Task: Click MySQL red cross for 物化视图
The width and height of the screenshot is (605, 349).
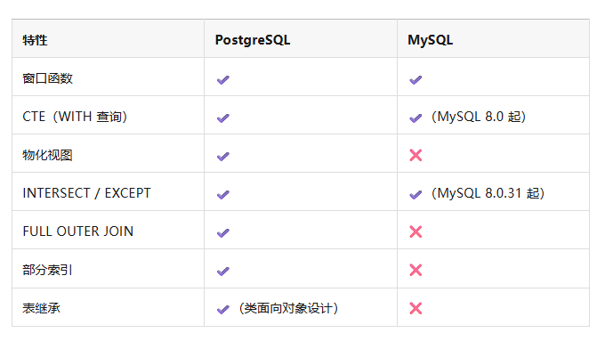Action: [x=415, y=155]
